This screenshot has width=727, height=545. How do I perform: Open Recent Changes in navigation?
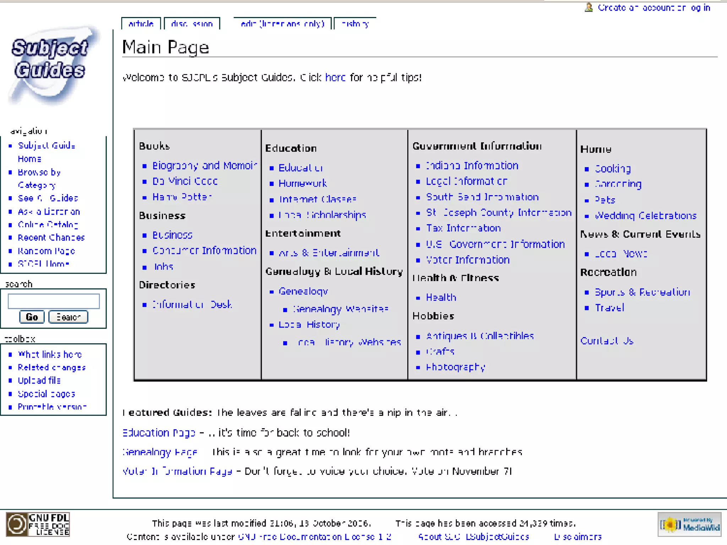51,237
